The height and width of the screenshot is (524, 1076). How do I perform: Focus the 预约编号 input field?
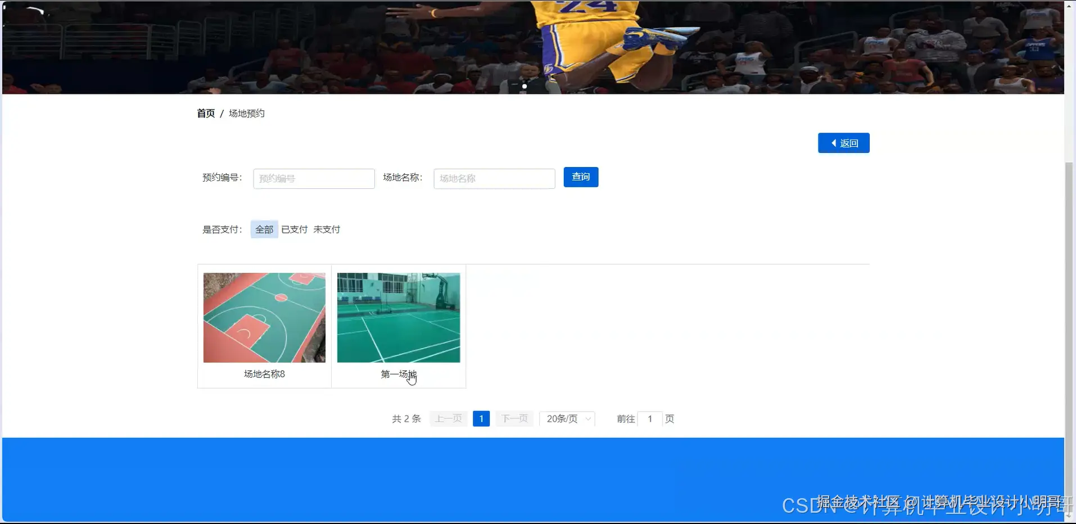pos(314,178)
